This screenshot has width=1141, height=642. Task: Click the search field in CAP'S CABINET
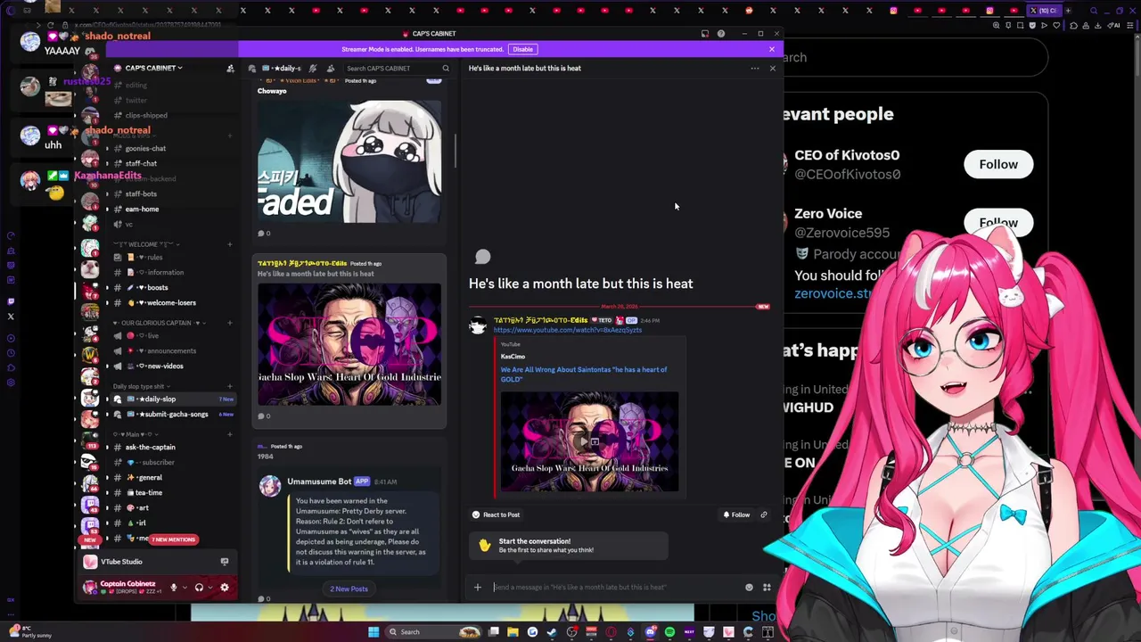[x=398, y=69]
